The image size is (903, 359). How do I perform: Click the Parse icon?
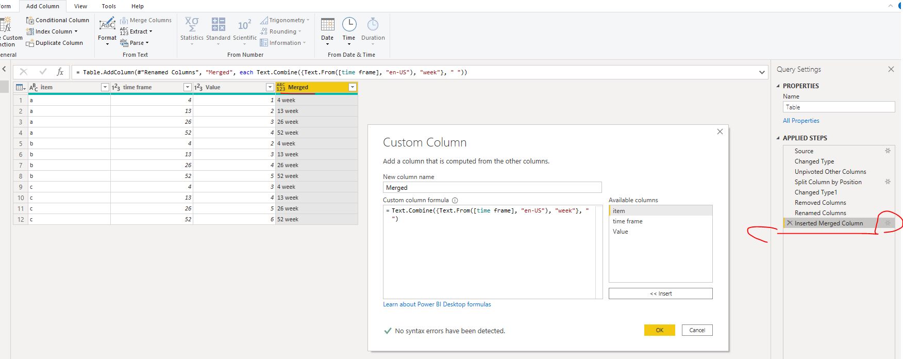(x=124, y=43)
